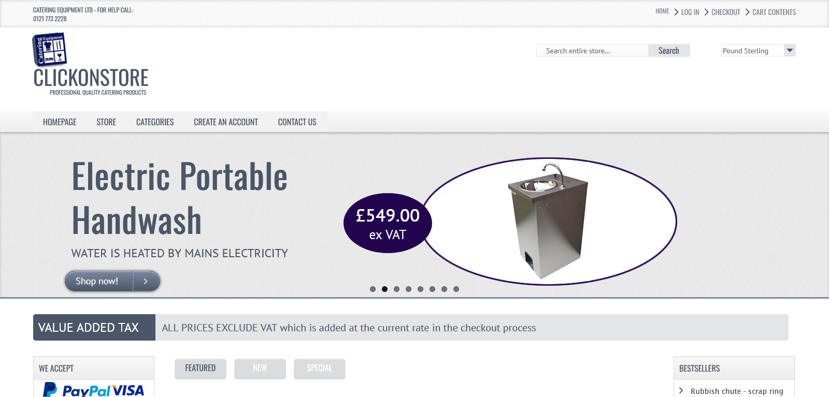The height and width of the screenshot is (397, 829).
Task: Select the third slideshow dot
Action: click(396, 289)
